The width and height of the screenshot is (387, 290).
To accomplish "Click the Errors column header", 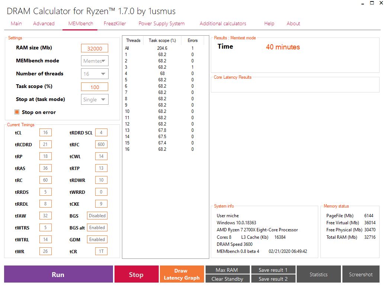I will point(193,40).
